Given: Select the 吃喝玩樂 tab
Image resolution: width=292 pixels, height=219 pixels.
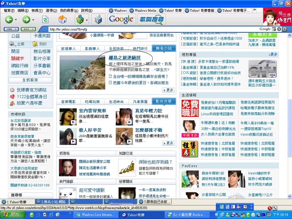Looking at the screenshot, I should click(92, 102).
